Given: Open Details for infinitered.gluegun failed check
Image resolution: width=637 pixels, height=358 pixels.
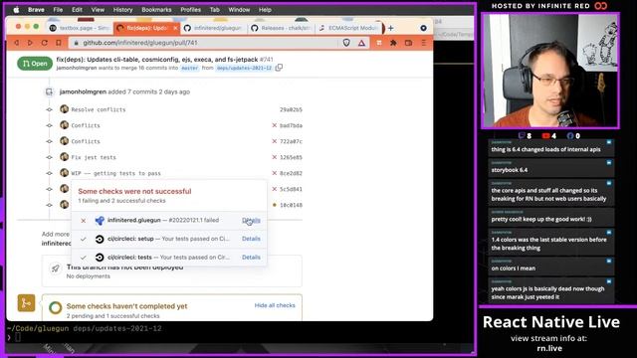Looking at the screenshot, I should 251,220.
